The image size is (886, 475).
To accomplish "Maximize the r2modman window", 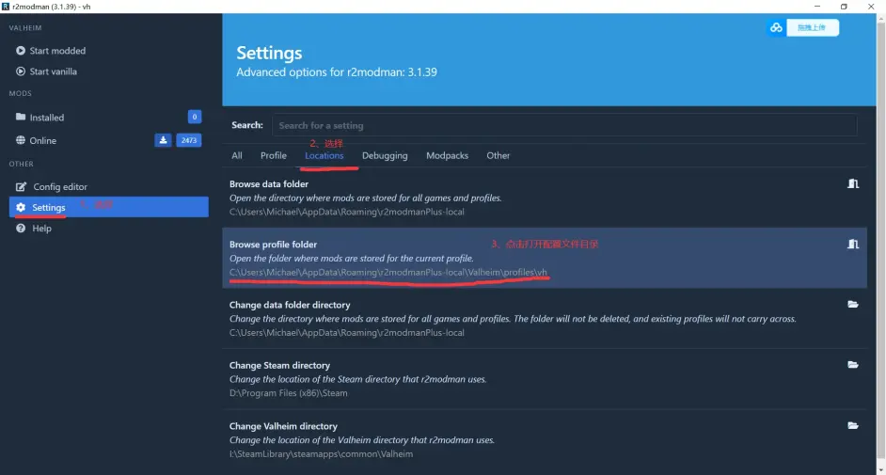I will click(844, 7).
